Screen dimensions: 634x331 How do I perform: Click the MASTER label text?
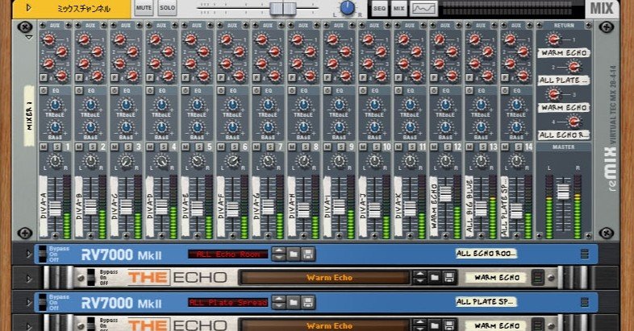[x=564, y=147]
